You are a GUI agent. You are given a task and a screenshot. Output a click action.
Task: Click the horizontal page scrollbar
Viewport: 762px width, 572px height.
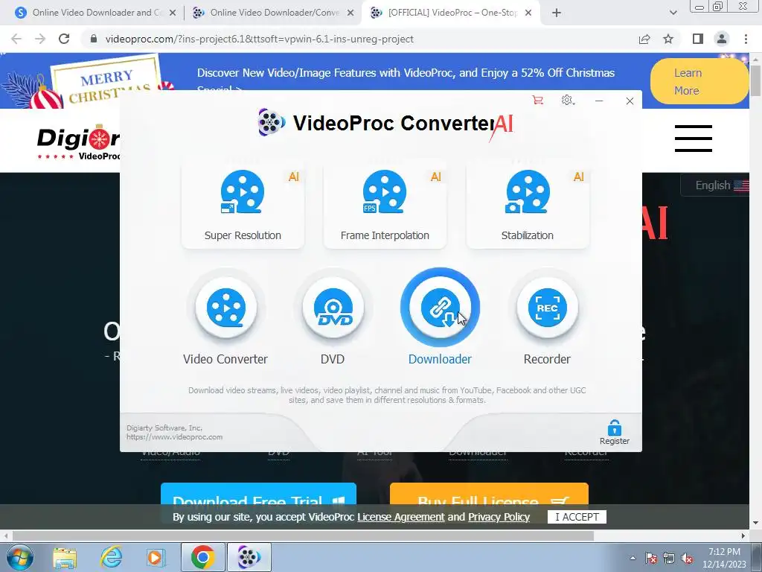tap(304, 536)
